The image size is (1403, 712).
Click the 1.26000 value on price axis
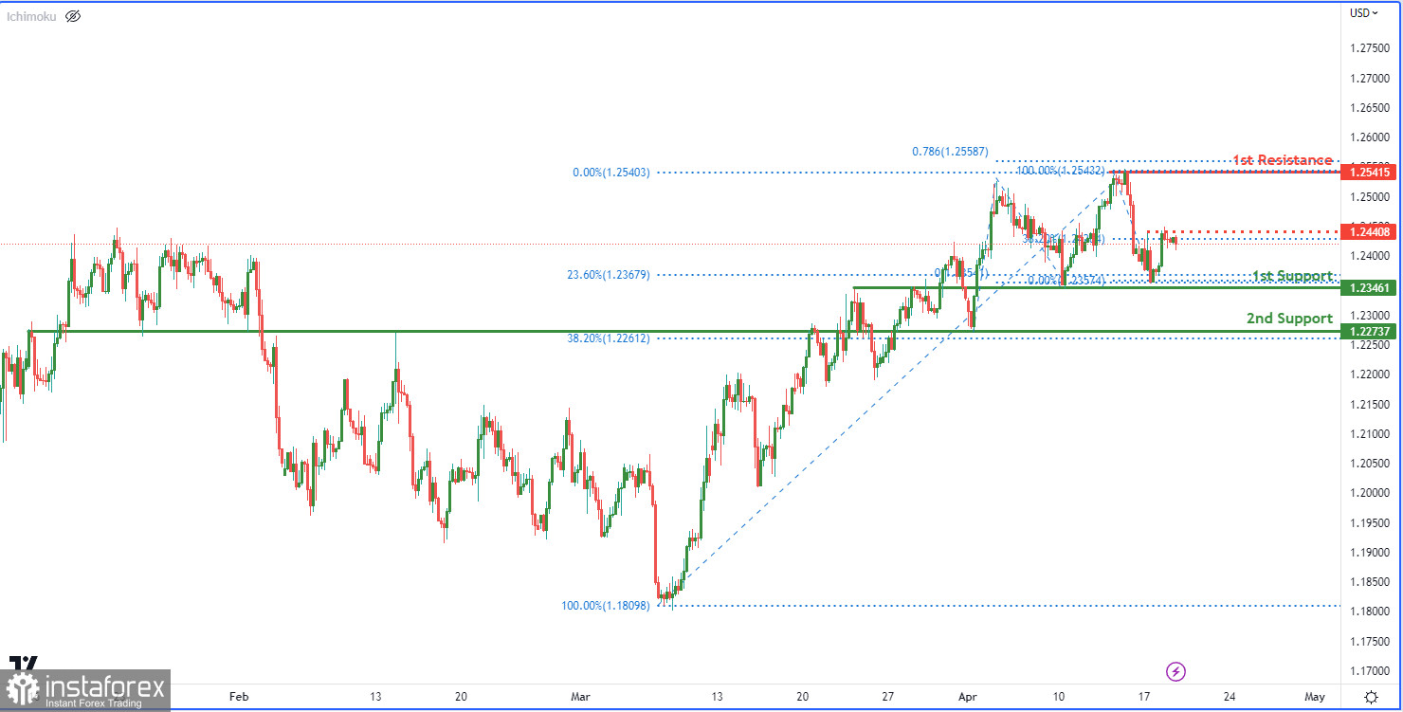(1368, 137)
